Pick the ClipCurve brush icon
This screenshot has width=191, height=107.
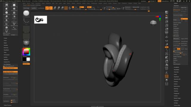tap(7, 17)
